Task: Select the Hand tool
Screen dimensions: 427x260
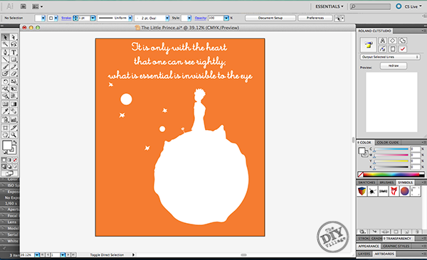Action: (x=5, y=135)
